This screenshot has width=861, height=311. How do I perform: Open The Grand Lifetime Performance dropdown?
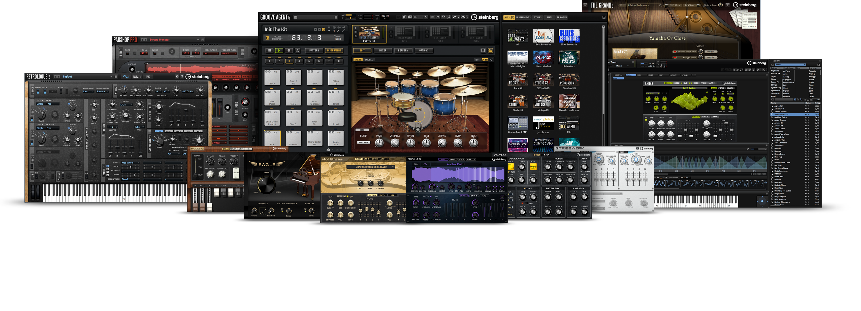click(660, 5)
